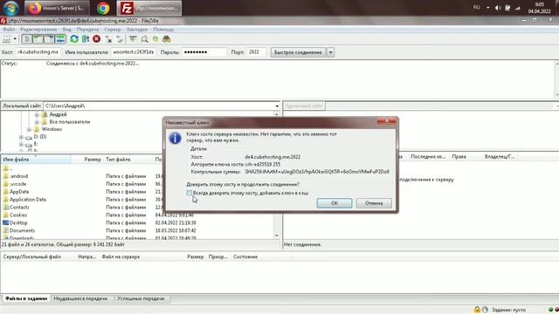Open file search binoculars icon

167,39
